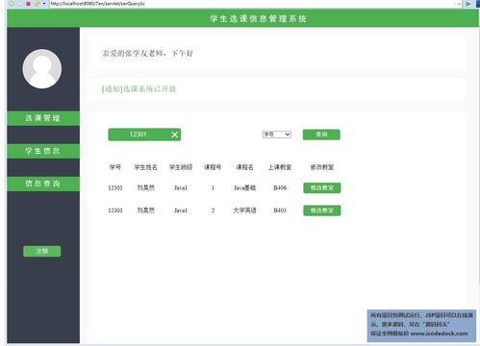This screenshot has width=480, height=346.
Task: Open the address bar history dropdown arrow
Action: click(459, 4)
